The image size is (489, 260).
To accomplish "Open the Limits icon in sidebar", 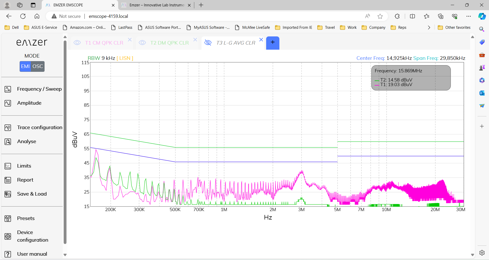I will [x=8, y=166].
